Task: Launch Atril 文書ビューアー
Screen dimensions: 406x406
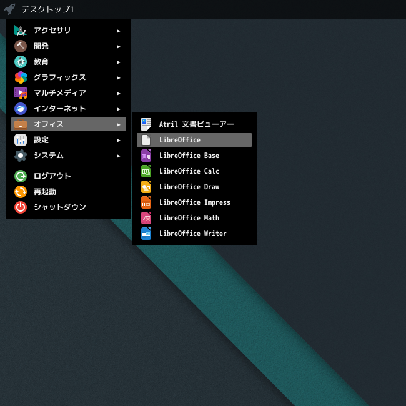Action: 194,124
